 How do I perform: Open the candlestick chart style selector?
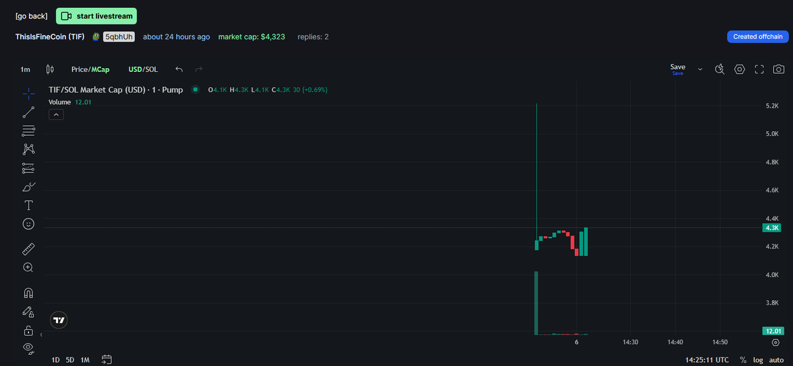coord(50,69)
